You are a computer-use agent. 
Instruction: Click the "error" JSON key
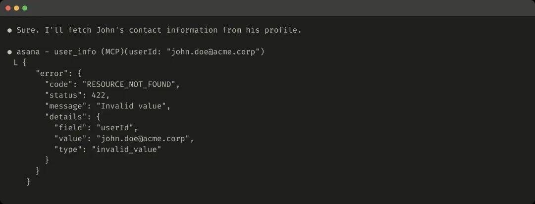coord(52,74)
